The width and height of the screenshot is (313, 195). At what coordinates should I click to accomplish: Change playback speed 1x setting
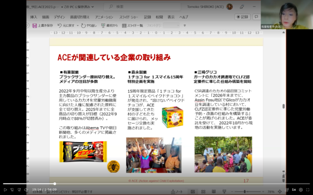click(x=293, y=189)
